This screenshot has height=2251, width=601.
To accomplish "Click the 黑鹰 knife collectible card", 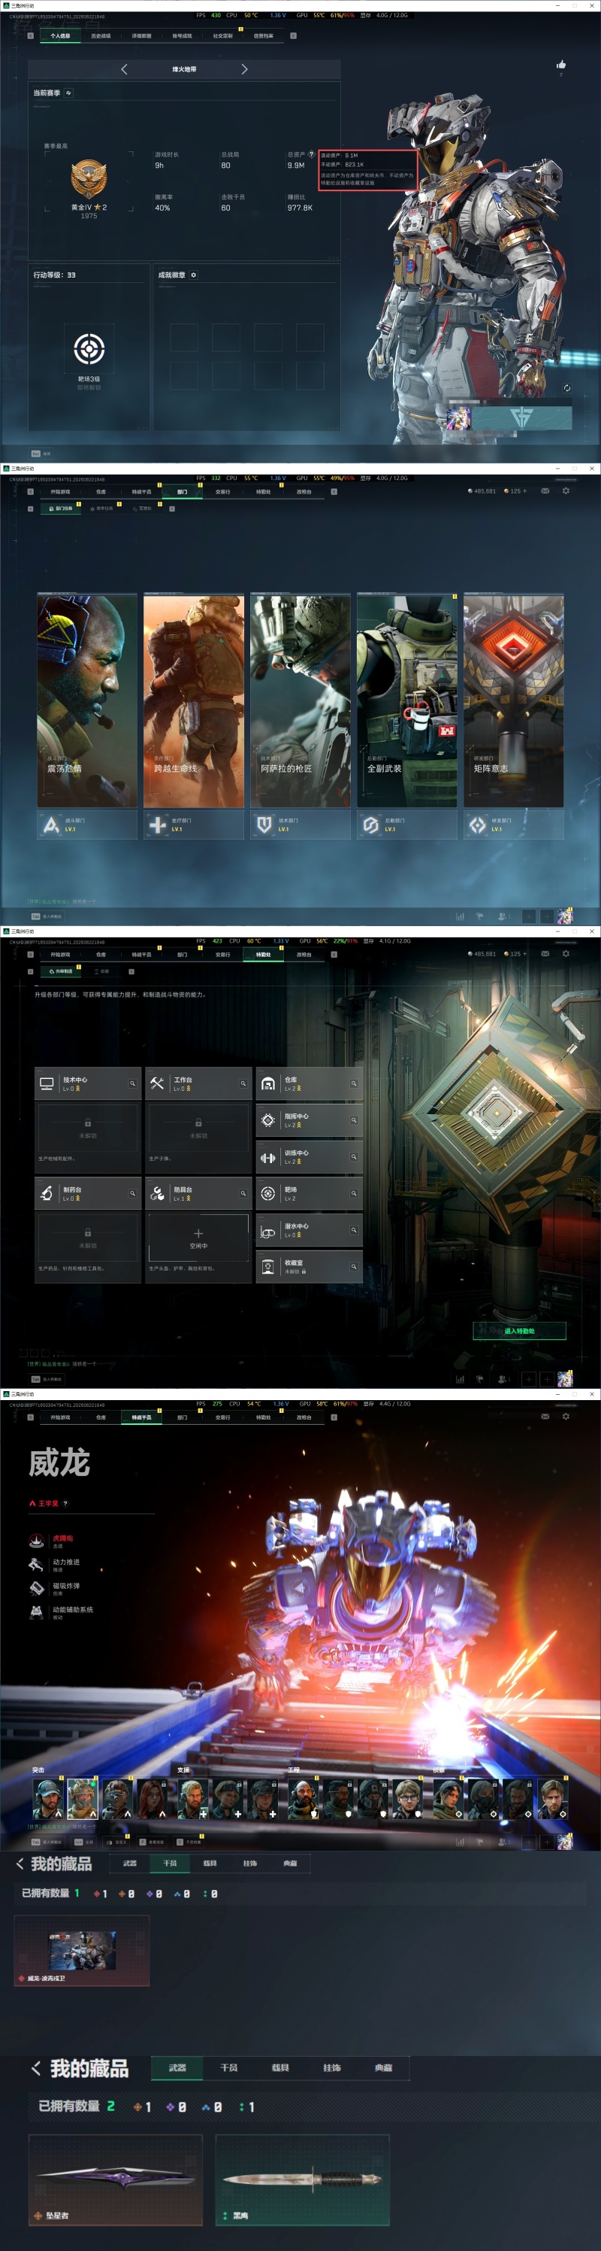I will (x=303, y=2180).
